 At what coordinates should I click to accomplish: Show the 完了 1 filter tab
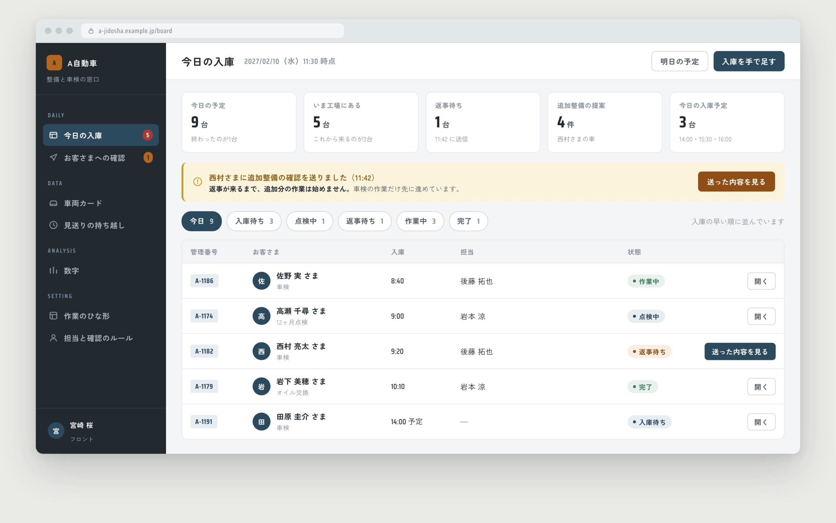(468, 221)
